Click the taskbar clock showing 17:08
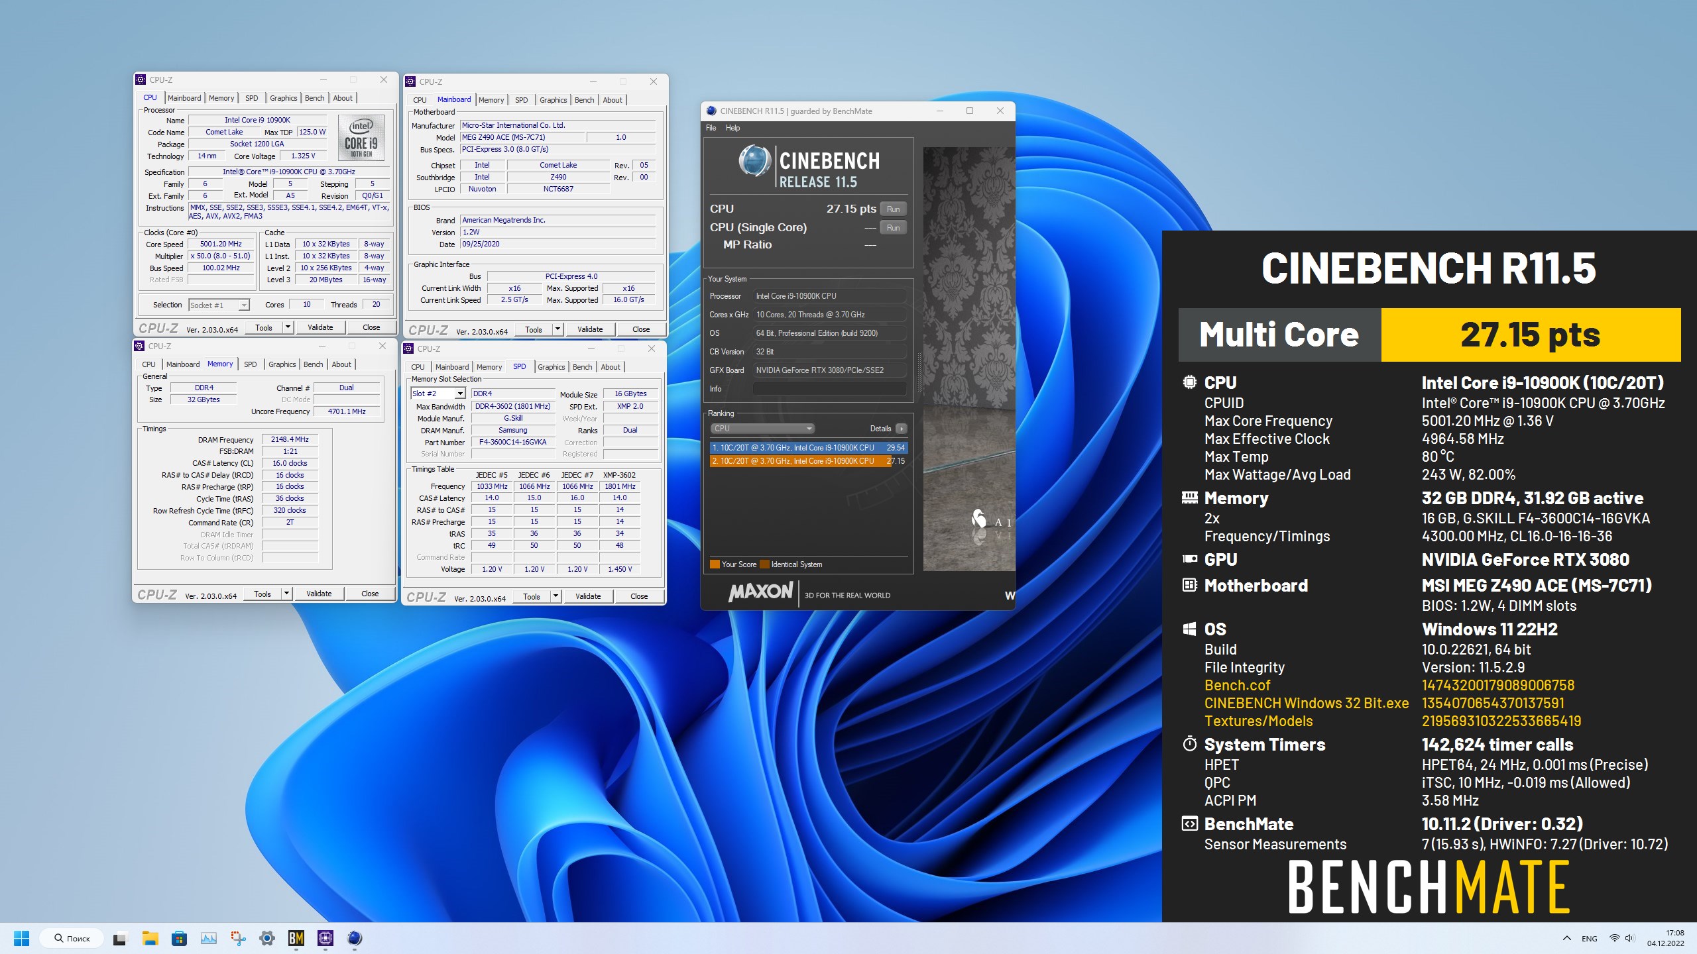The image size is (1697, 954). [1665, 938]
